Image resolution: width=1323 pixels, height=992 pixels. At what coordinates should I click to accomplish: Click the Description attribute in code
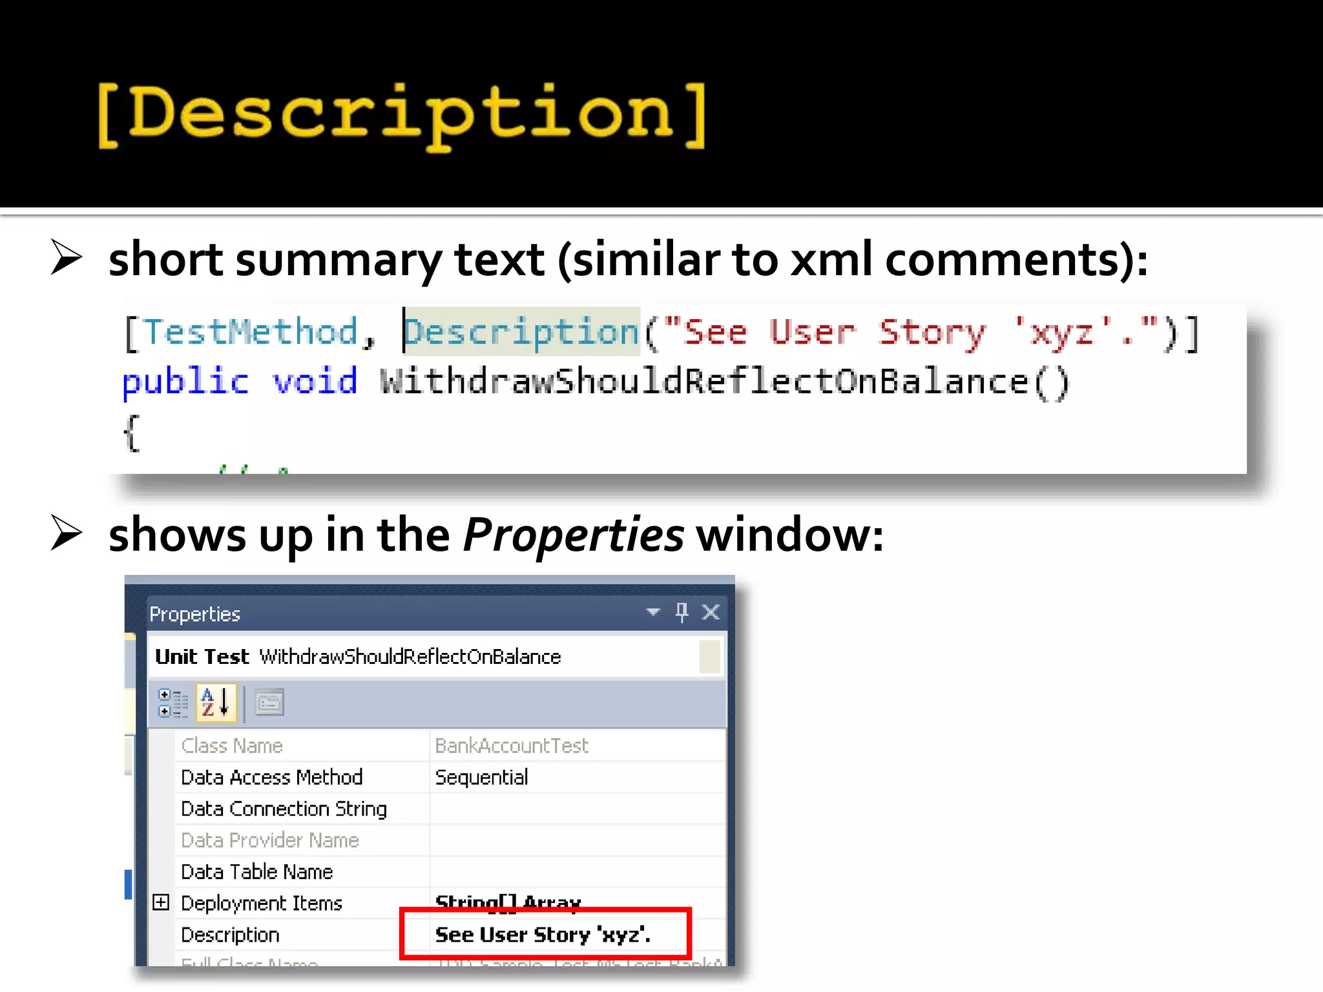coord(522,332)
